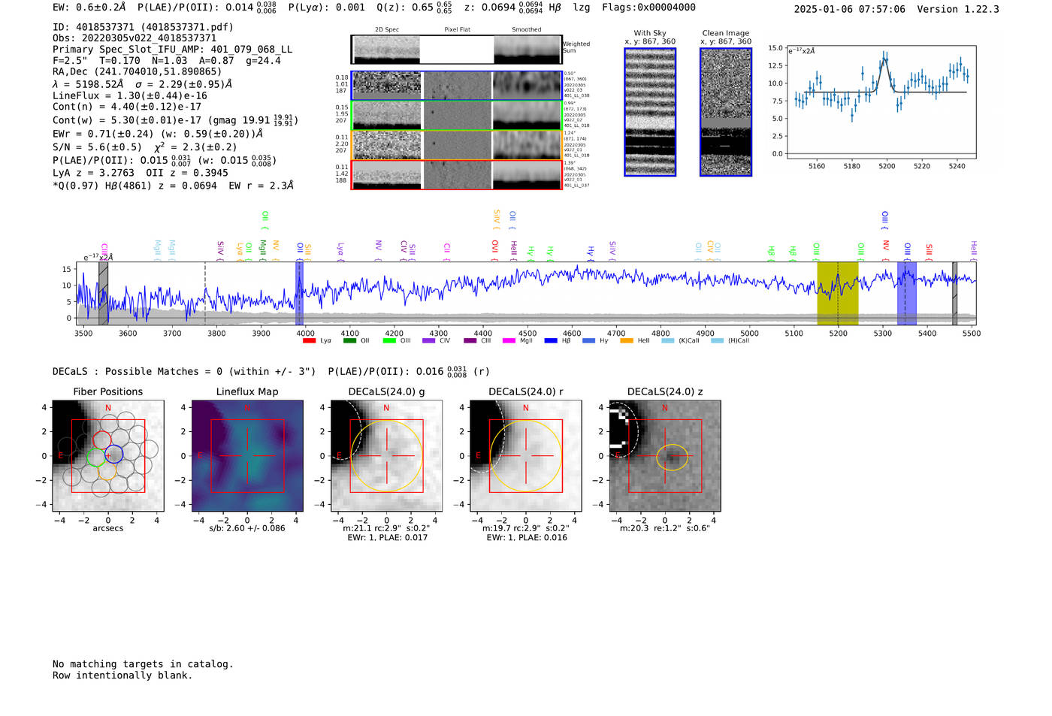Click the CIV purple legend swatch
This screenshot has height=716, width=1052.
coord(428,341)
